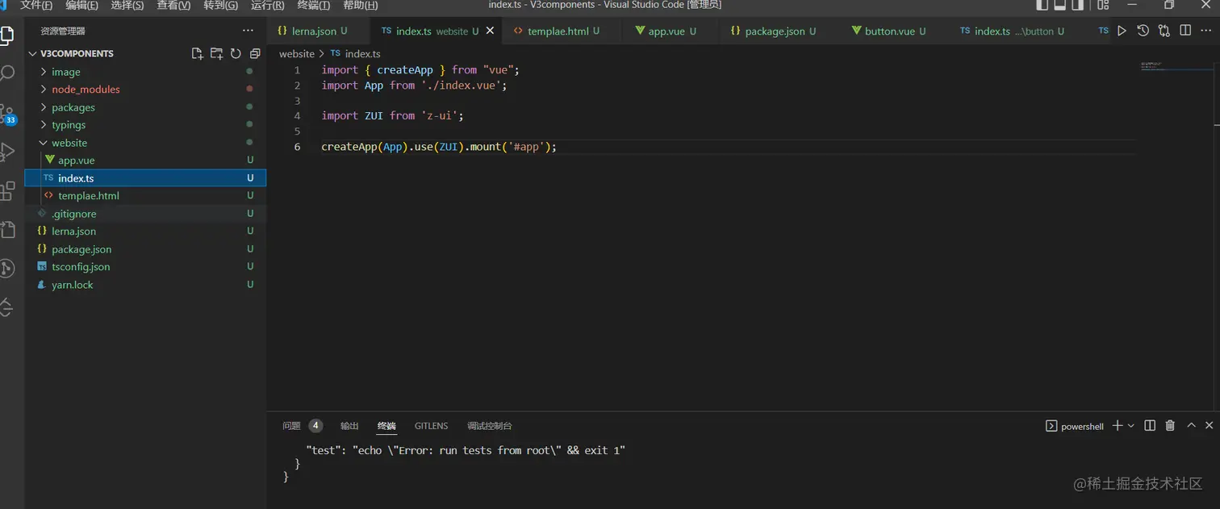The height and width of the screenshot is (509, 1220).
Task: Click the New Folder icon in explorer header
Action: tap(216, 53)
